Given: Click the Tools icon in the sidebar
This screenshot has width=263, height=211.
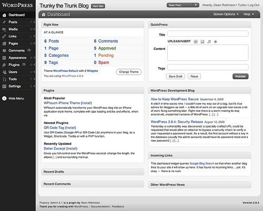Looking at the screenshot, I should click(x=4, y=79).
